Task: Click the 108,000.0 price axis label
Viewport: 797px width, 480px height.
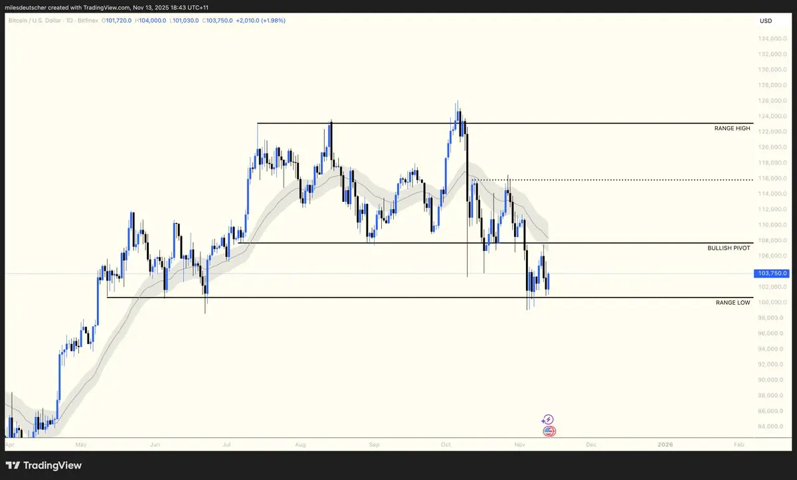Action: click(x=772, y=240)
